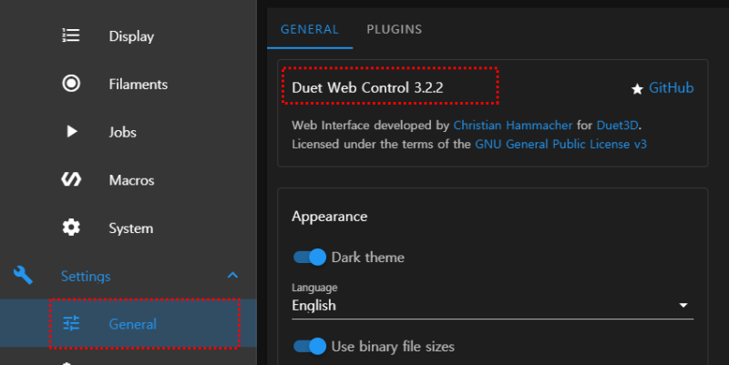Open GNU General Public License v3 link
The height and width of the screenshot is (365, 729).
tap(560, 144)
